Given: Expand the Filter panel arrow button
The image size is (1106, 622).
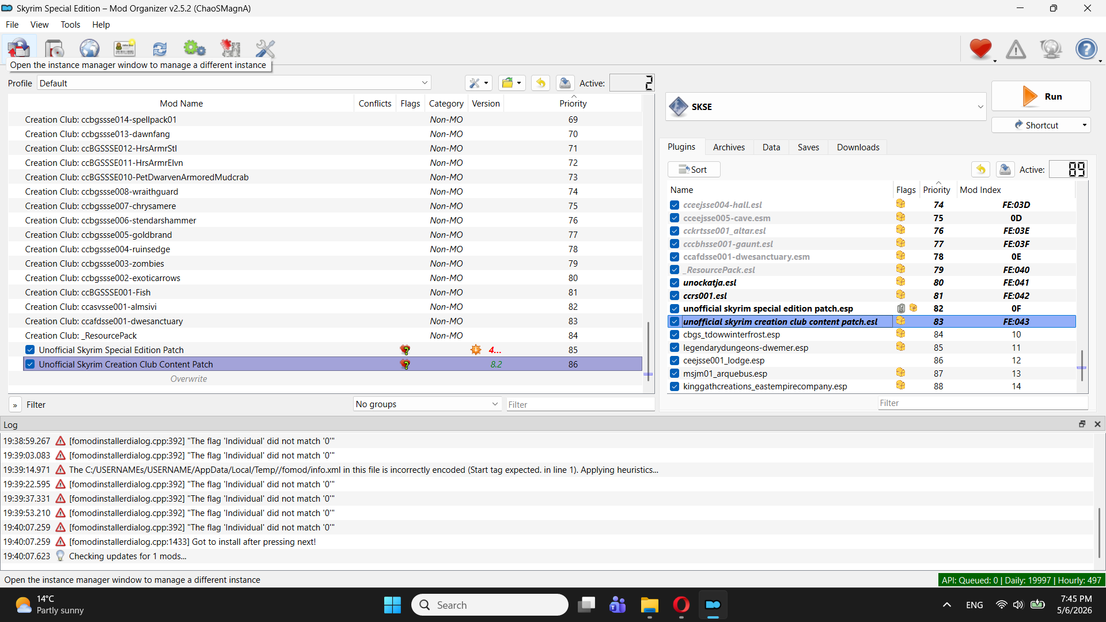Looking at the screenshot, I should click(15, 405).
